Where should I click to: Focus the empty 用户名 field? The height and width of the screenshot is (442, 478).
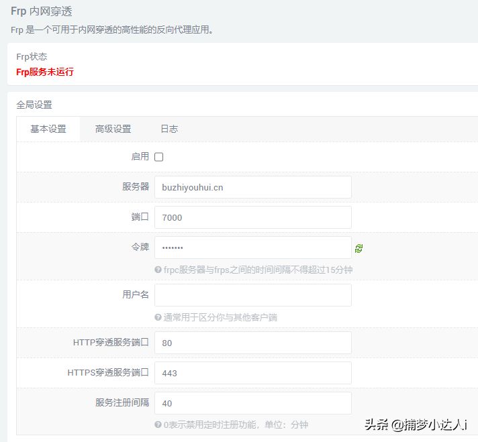coord(252,295)
